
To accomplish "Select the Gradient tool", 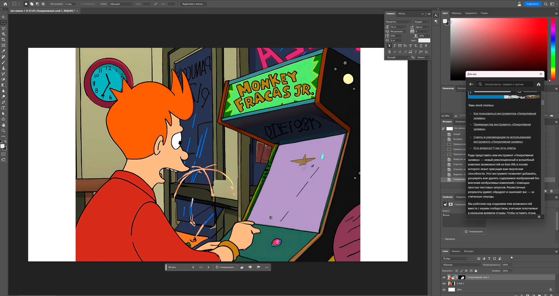I will point(4,85).
